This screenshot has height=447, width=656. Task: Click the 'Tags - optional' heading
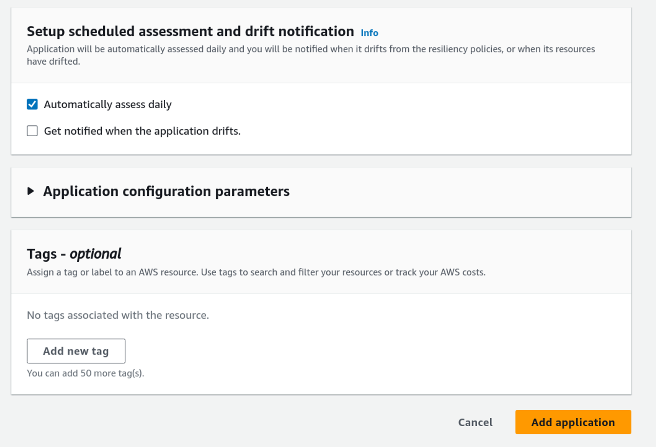[74, 254]
